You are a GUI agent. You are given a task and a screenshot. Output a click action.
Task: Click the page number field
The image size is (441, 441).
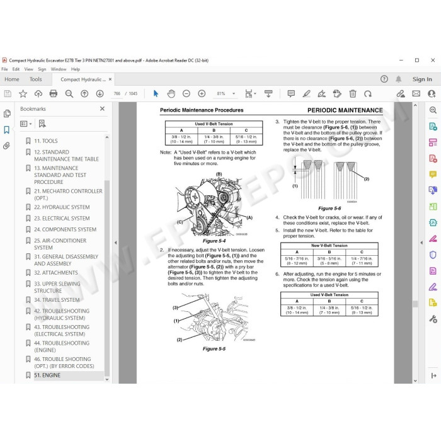tap(117, 94)
